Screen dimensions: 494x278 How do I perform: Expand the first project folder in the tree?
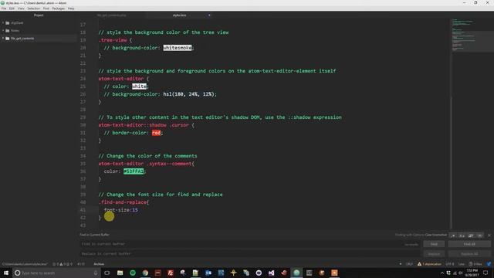click(x=3, y=22)
